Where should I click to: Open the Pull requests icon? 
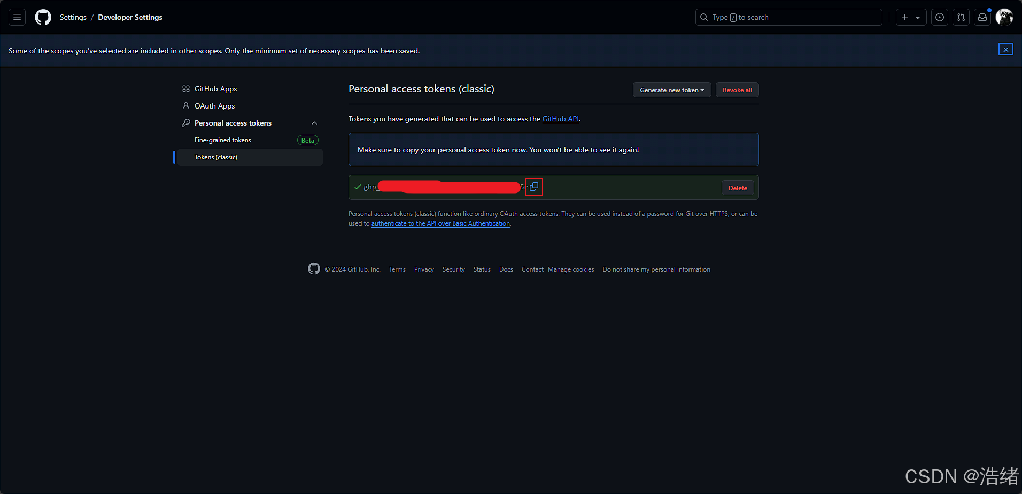pos(961,17)
